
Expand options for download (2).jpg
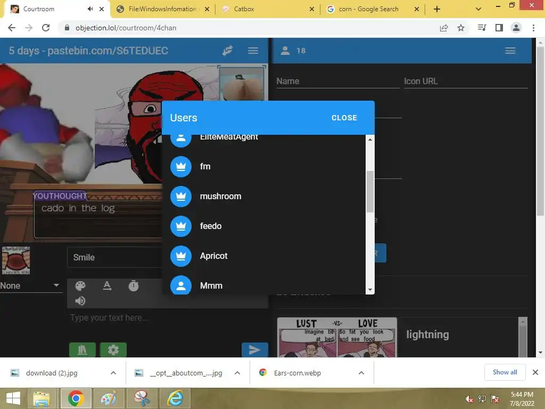point(113,373)
